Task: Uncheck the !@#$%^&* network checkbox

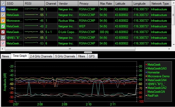Action: pyautogui.click(x=3, y=38)
